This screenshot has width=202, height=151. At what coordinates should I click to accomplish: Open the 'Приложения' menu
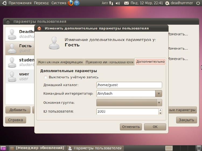(x=20, y=3)
